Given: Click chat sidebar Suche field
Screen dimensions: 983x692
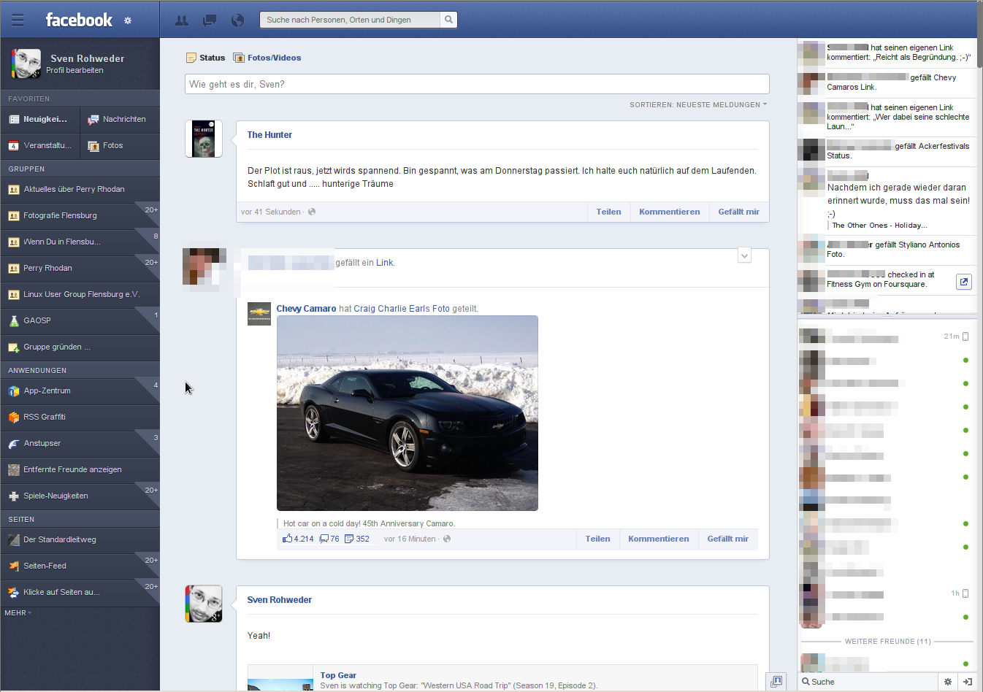Looking at the screenshot, I should click(x=868, y=682).
